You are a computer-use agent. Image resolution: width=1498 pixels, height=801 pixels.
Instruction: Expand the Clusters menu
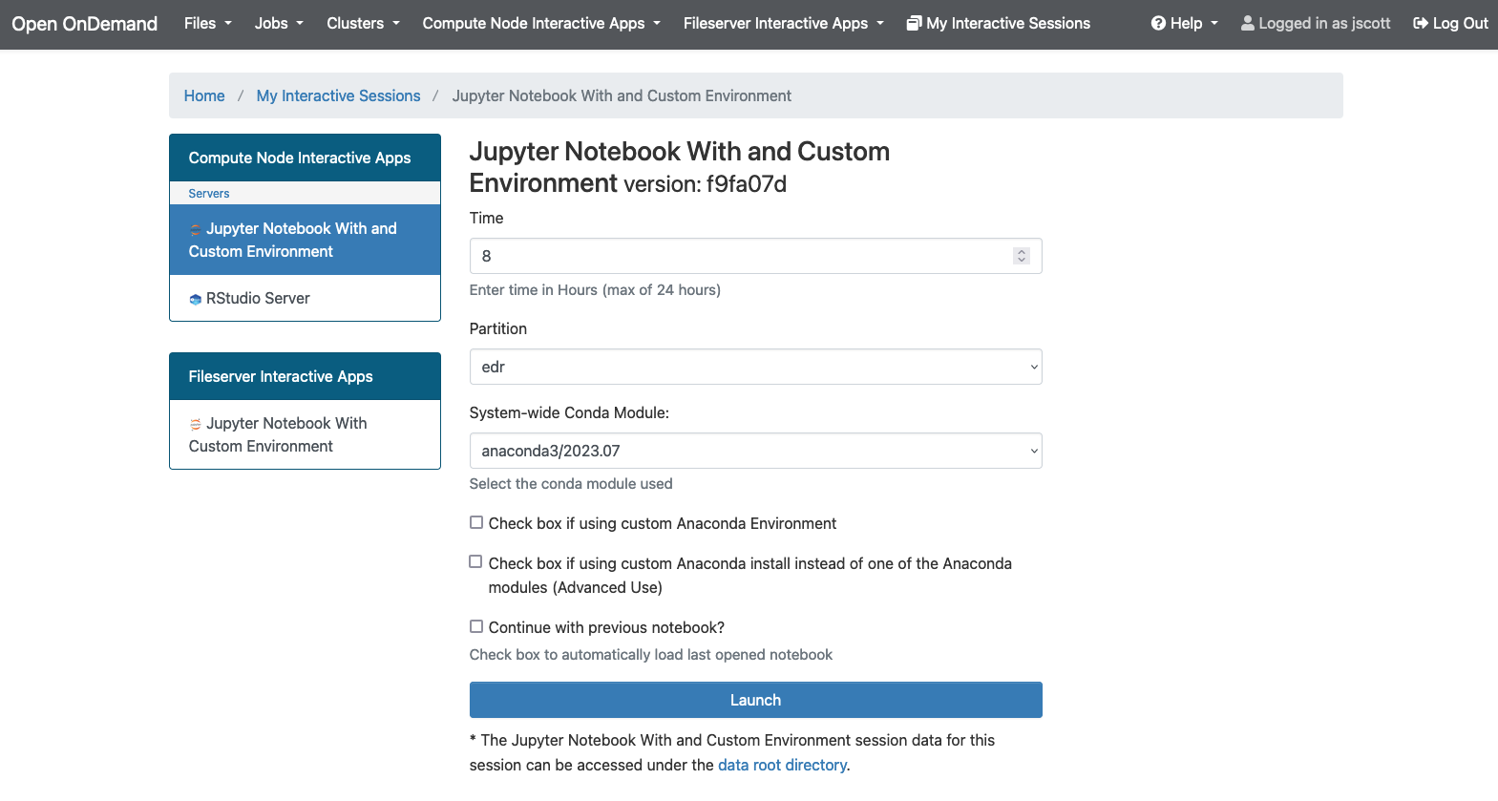[363, 23]
